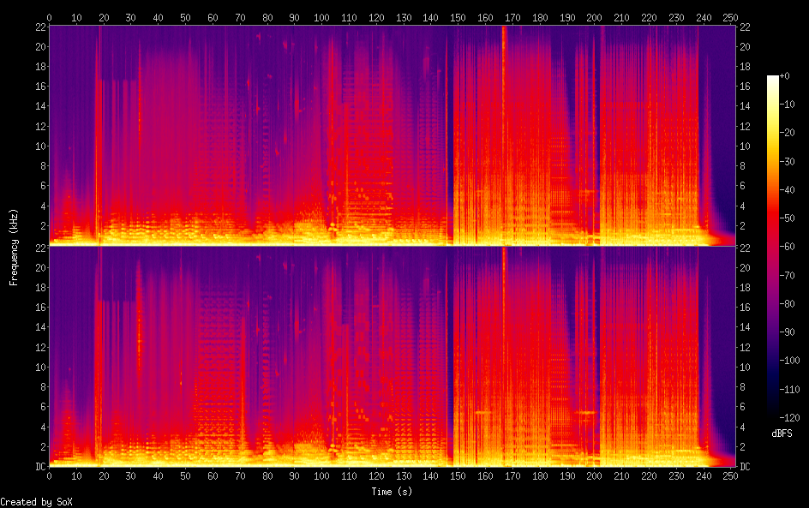Select '150' on the top time axis
The image size is (809, 508).
click(x=458, y=17)
